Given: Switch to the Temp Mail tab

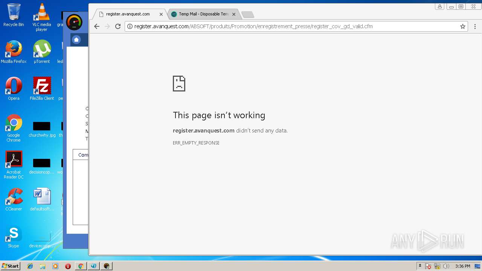Looking at the screenshot, I should point(203,14).
